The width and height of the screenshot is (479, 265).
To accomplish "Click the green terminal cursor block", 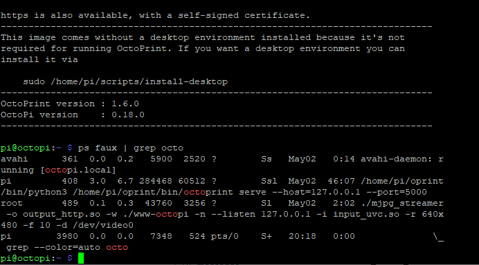I will (x=81, y=258).
